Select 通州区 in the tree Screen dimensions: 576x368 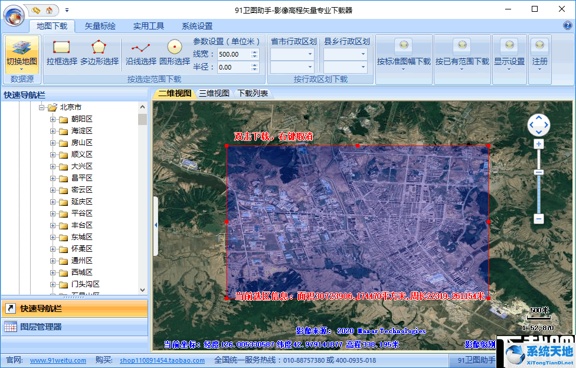[81, 261]
